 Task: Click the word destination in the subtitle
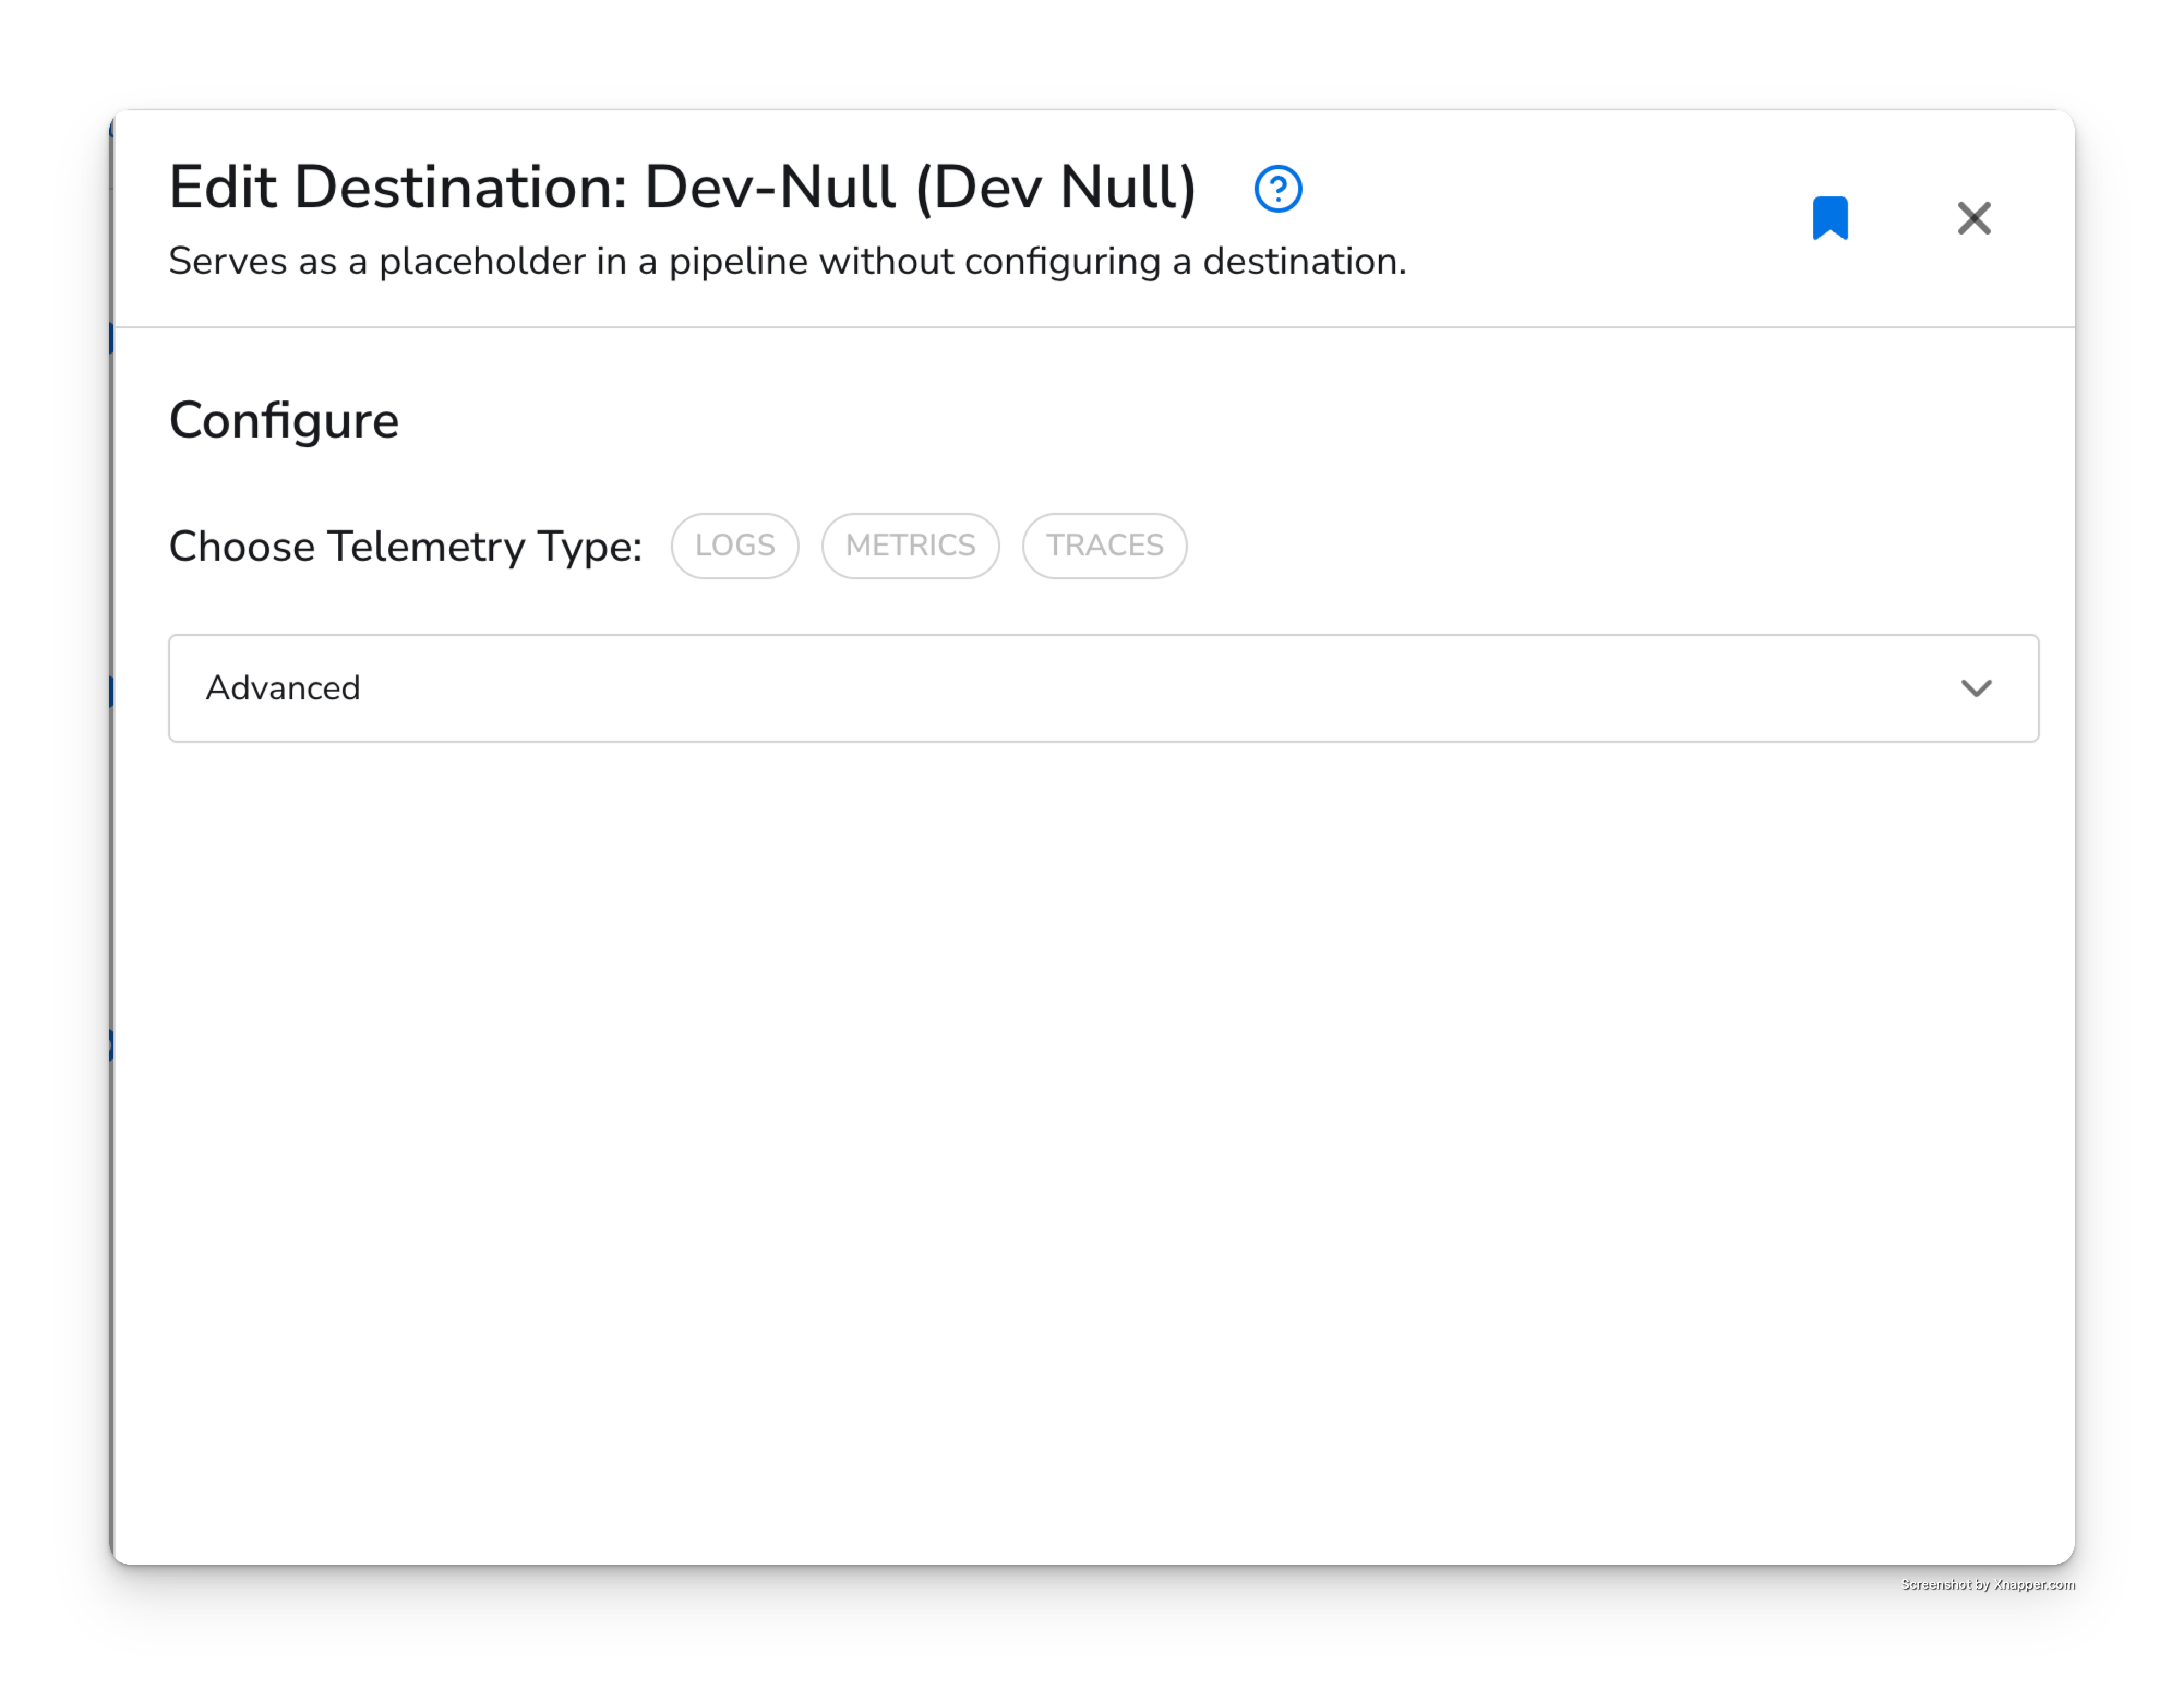[1303, 262]
